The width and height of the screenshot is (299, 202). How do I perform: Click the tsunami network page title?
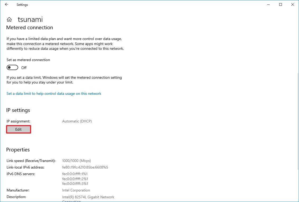pos(30,19)
